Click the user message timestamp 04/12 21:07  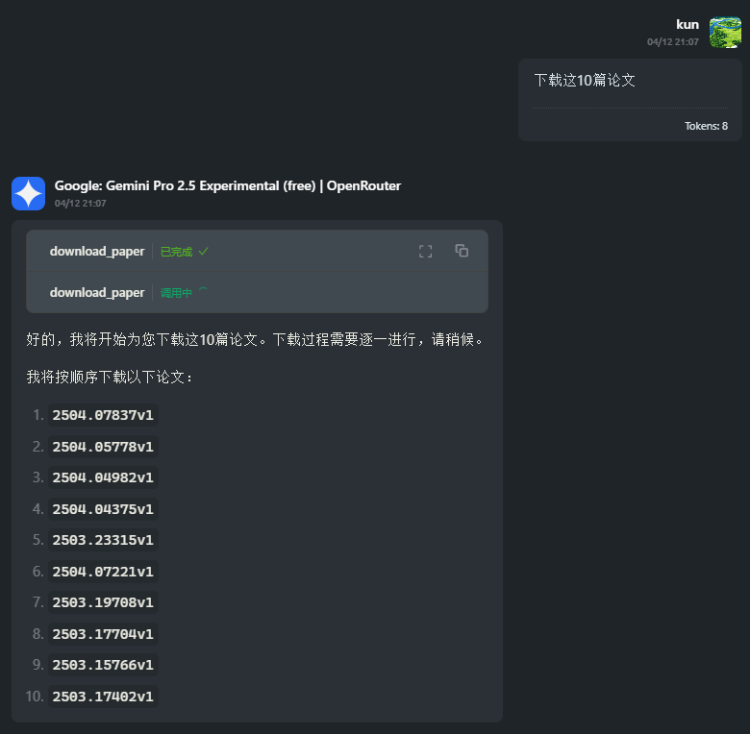[x=672, y=42]
